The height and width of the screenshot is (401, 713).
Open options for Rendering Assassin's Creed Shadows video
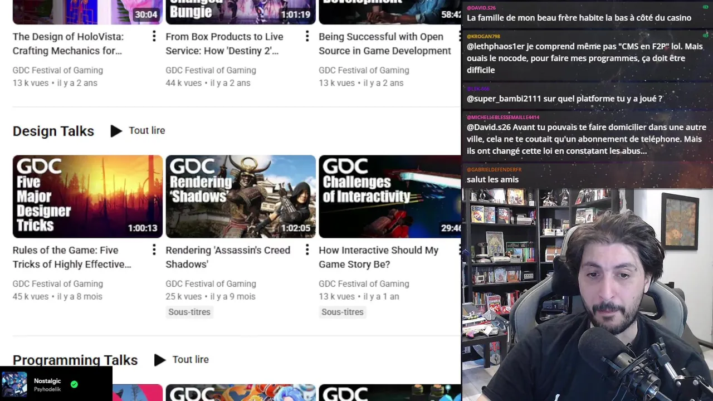click(307, 250)
